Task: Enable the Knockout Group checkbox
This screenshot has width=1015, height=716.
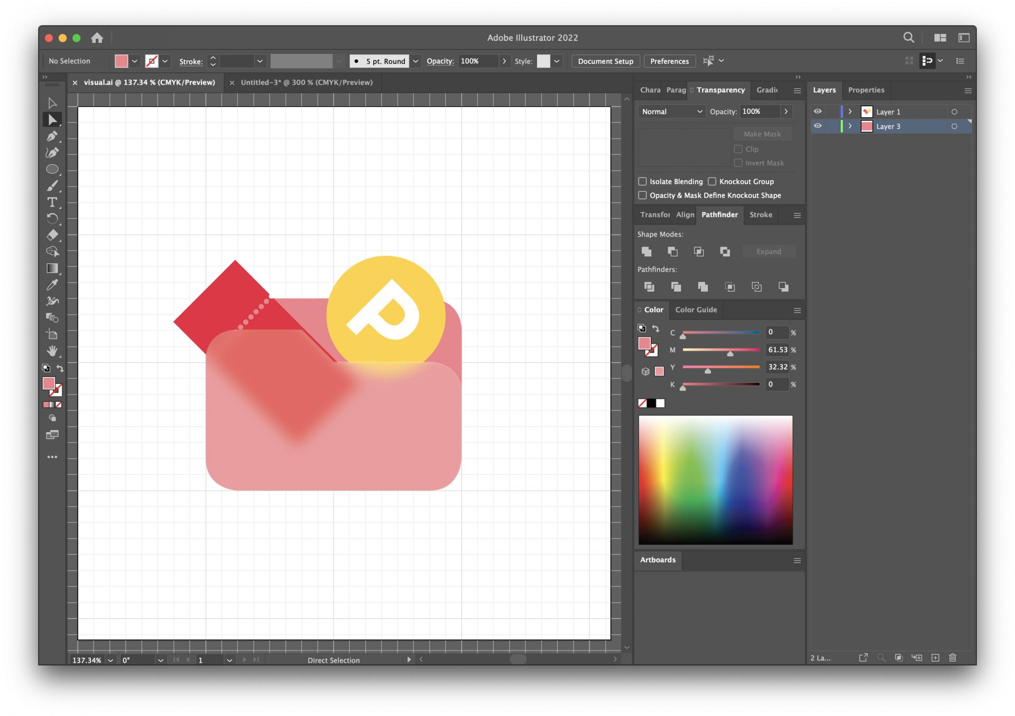Action: (712, 181)
